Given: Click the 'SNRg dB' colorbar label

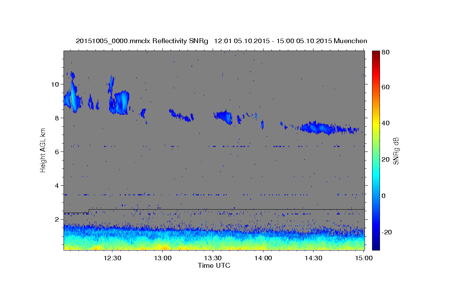Looking at the screenshot, I should (x=396, y=150).
